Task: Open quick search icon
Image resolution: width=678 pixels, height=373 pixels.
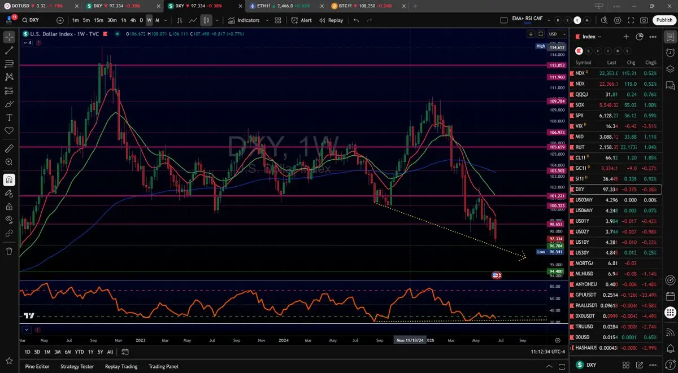Action: [x=604, y=20]
